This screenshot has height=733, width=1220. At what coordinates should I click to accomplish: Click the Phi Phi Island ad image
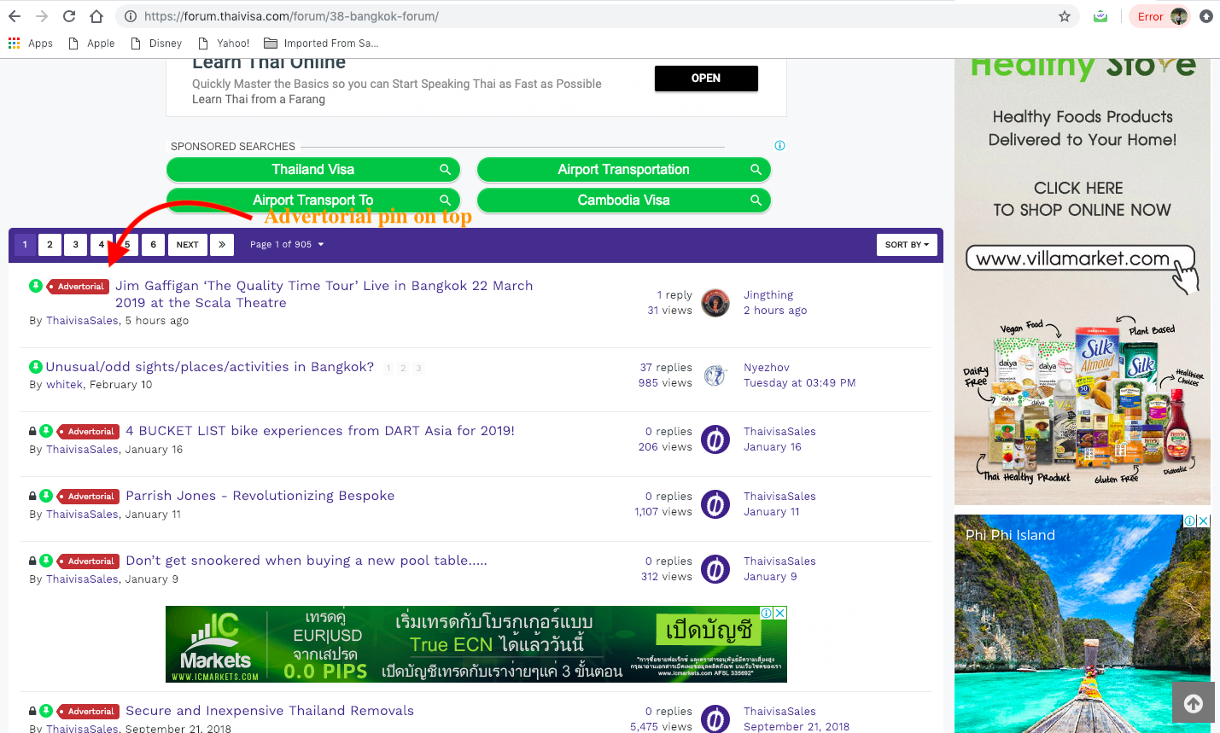tap(1082, 624)
